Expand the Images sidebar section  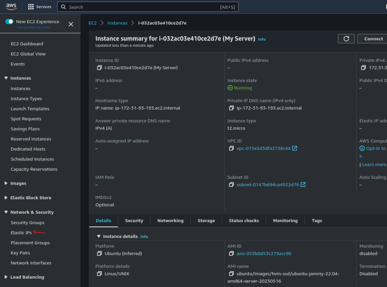click(6, 183)
